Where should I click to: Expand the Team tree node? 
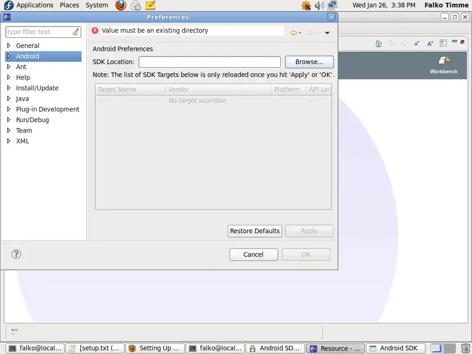click(9, 130)
